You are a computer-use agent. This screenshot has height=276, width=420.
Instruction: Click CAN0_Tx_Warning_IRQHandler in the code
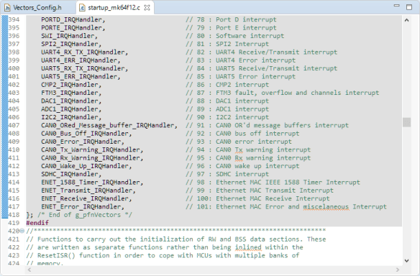click(x=91, y=149)
